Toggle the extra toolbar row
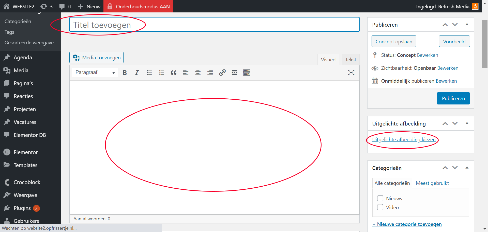The width and height of the screenshot is (488, 232). click(x=247, y=73)
